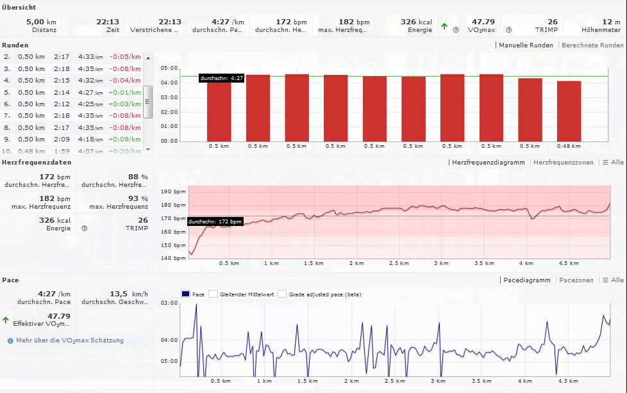627x393 pixels.
Task: Click TRIMP help icon in Herzfrequenzdaten section
Action: click(85, 228)
